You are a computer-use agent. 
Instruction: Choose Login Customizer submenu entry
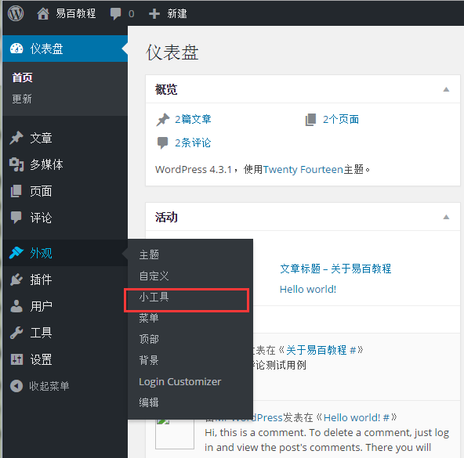180,381
